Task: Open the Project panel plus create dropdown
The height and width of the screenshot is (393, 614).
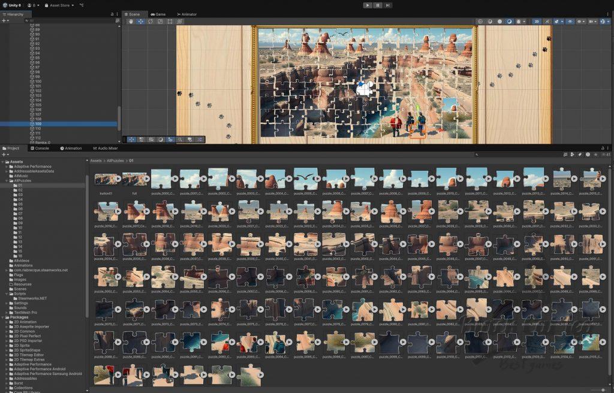Action: (x=4, y=155)
